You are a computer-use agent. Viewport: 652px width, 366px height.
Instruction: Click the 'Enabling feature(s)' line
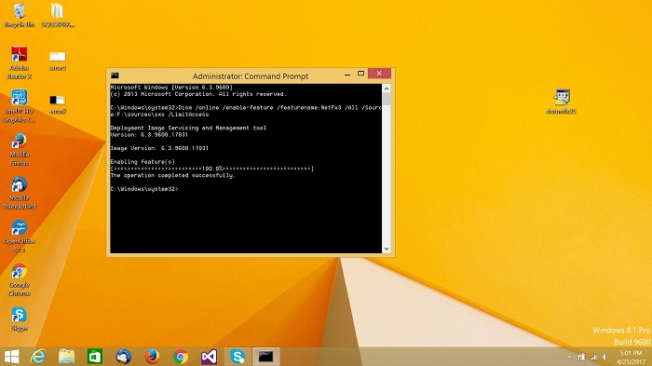[x=143, y=162]
